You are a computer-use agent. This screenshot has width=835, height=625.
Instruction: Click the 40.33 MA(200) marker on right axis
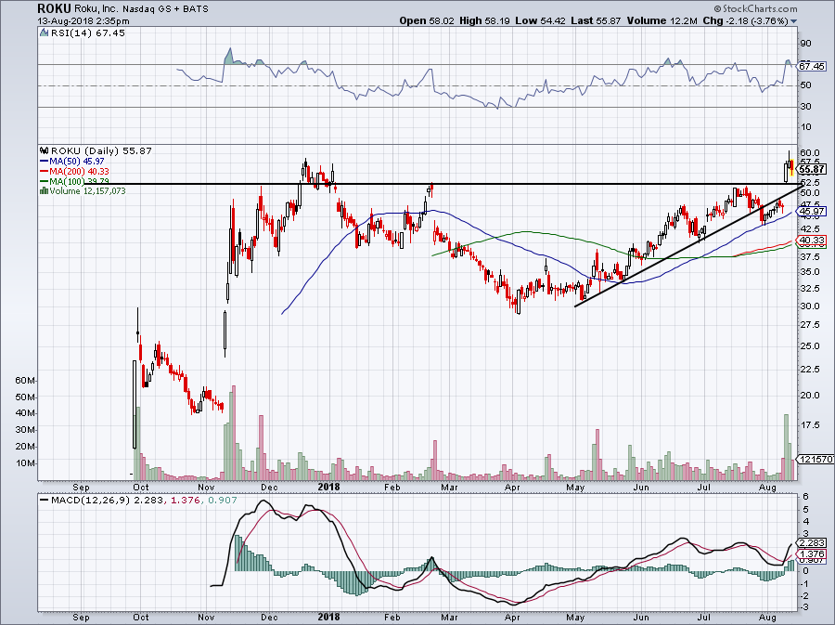[x=812, y=241]
